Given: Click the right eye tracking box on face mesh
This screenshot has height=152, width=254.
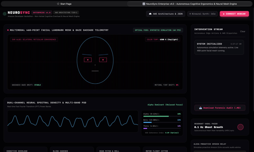Looking at the screenshot, I should (x=103, y=60).
